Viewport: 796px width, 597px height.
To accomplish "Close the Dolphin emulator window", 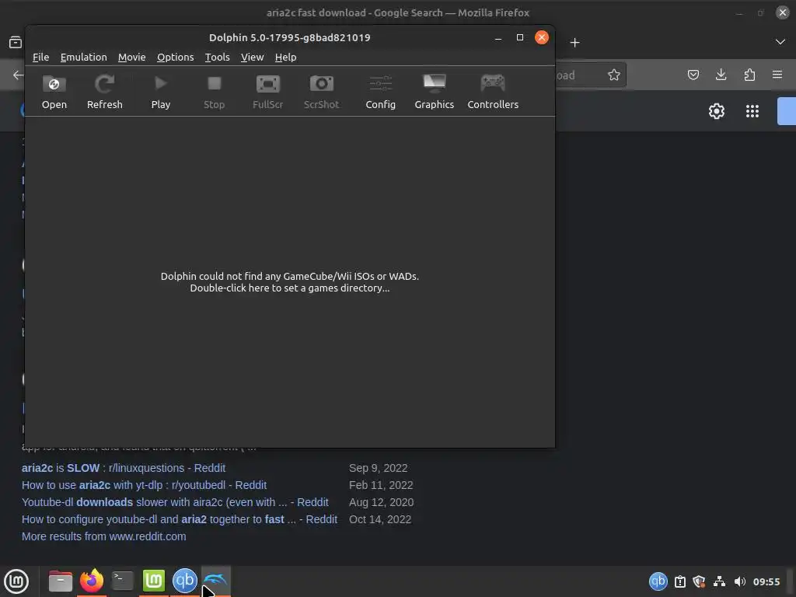I will [x=542, y=37].
